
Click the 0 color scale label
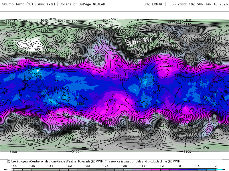tap(216, 166)
